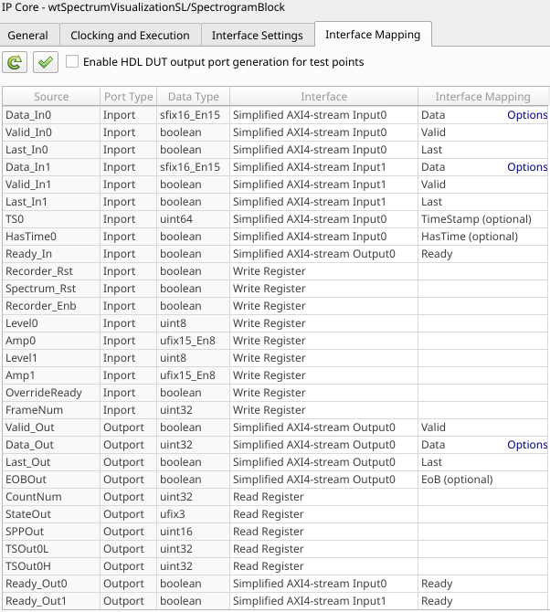Select the Last_Out source cell
This screenshot has width=550, height=612.
(51, 461)
